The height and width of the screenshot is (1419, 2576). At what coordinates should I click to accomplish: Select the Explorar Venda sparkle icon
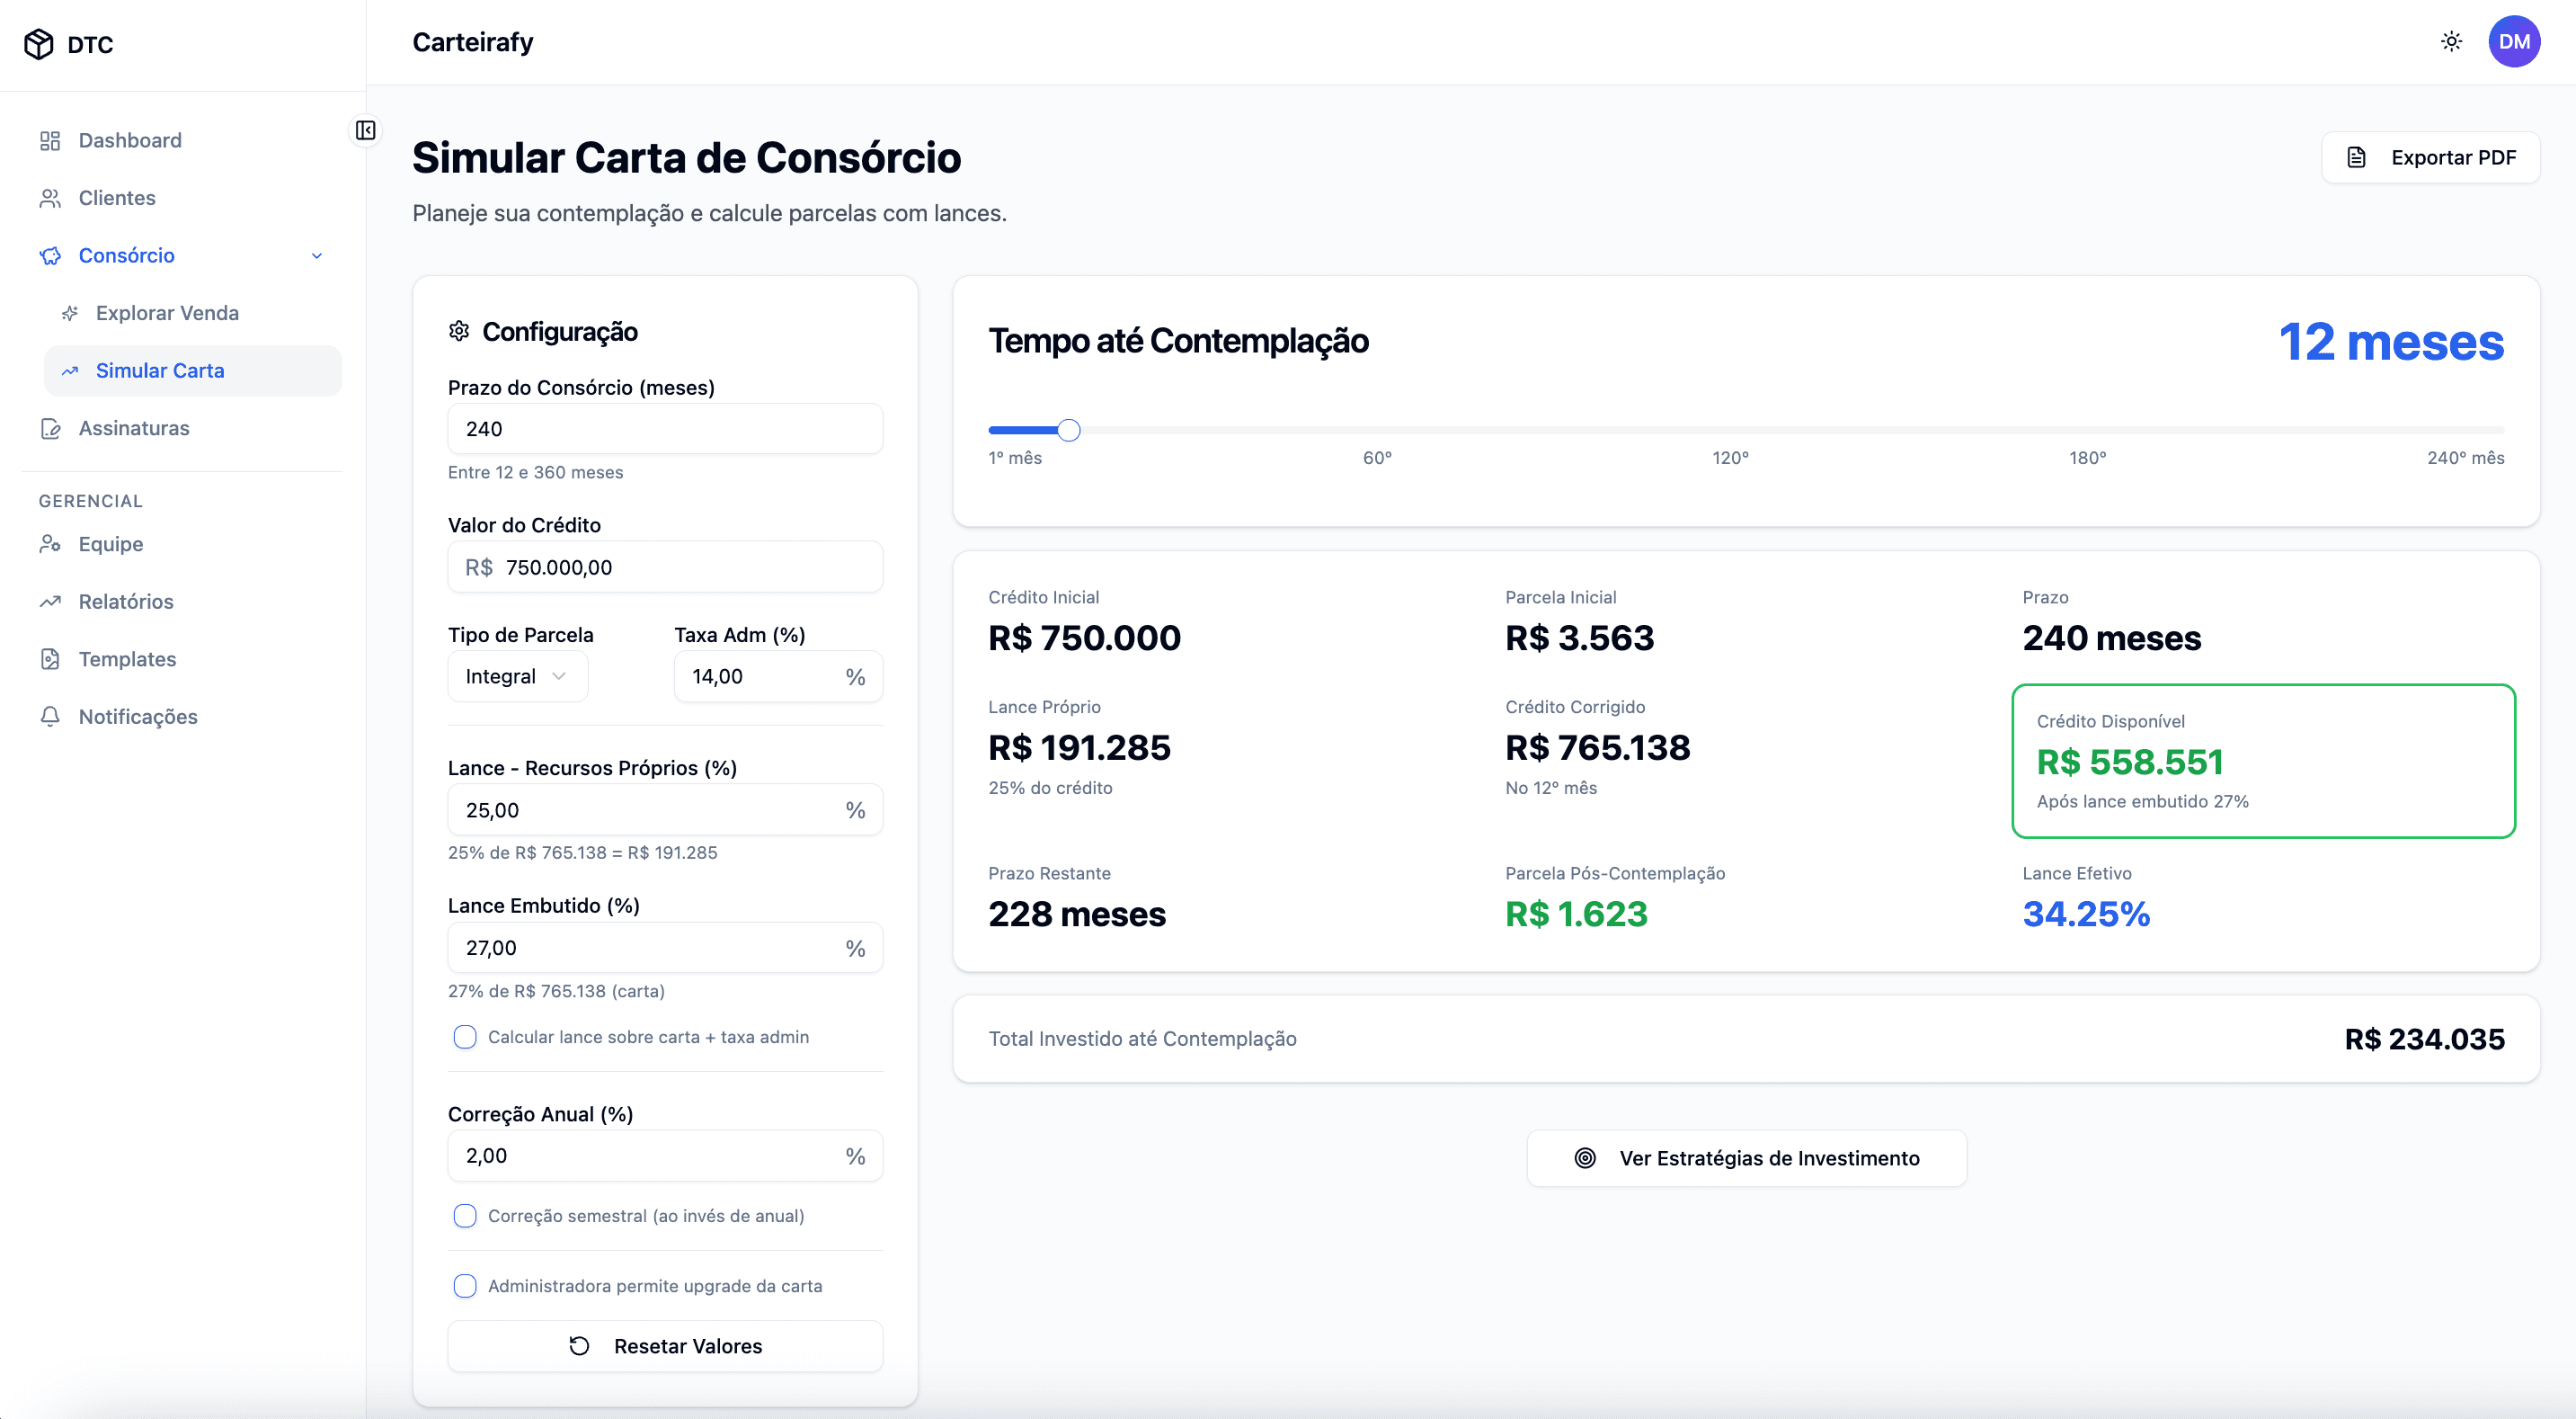coord(71,312)
